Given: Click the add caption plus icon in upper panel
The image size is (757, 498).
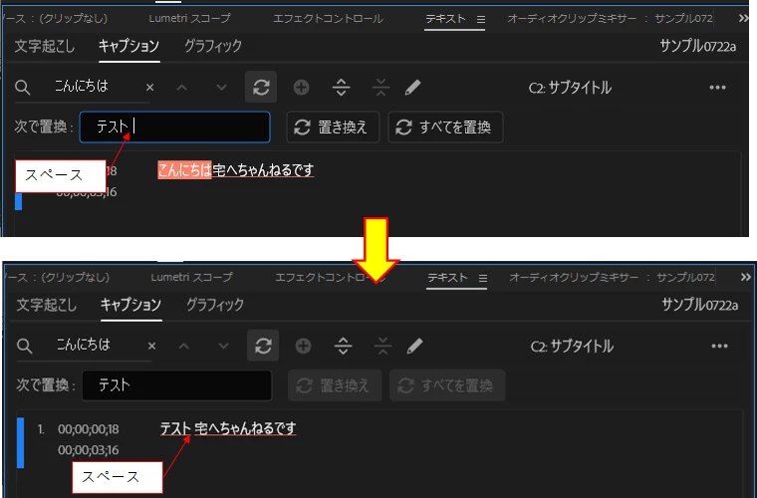Looking at the screenshot, I should coord(301,88).
